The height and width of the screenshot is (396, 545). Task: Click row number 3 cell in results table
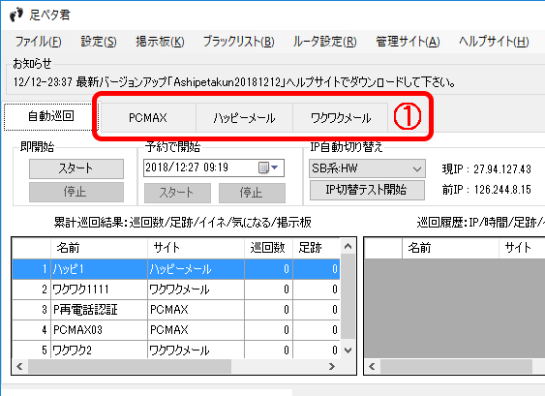click(32, 310)
